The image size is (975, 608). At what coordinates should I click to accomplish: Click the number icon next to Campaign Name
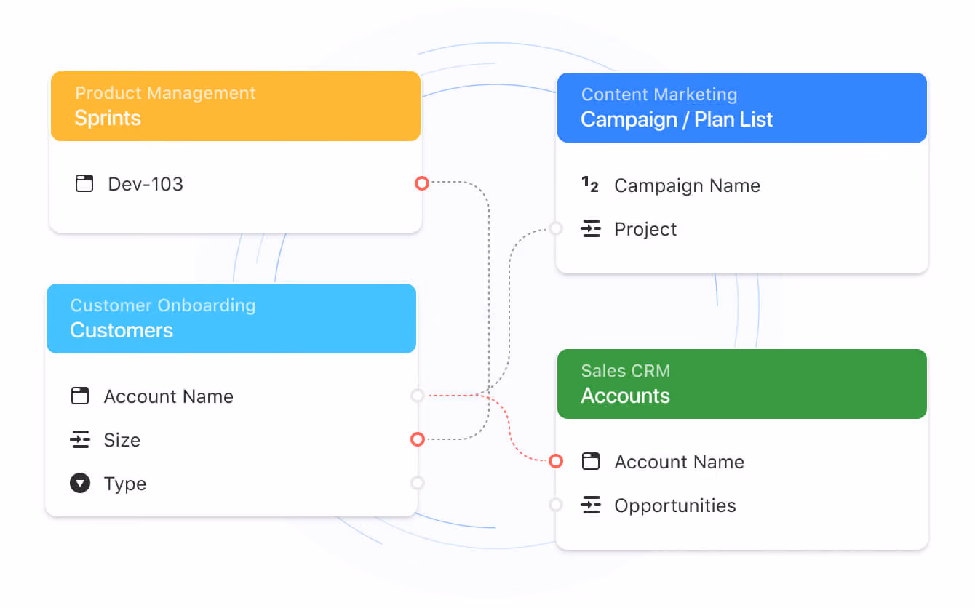590,185
